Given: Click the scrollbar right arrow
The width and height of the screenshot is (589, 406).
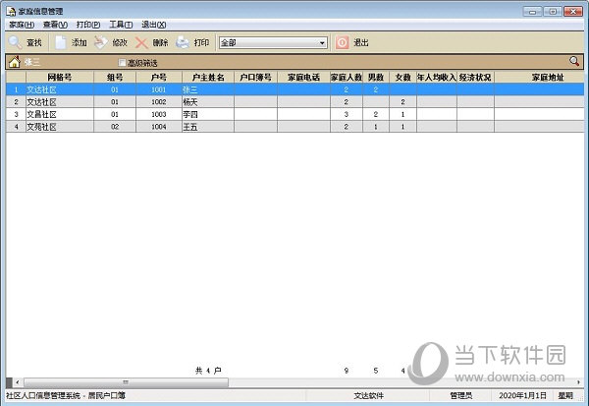Looking at the screenshot, I should coord(578,382).
